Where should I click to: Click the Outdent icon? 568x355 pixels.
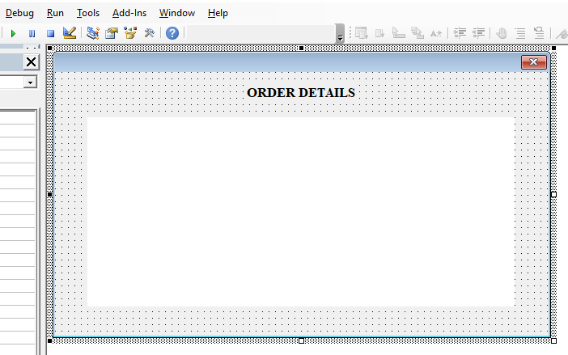pyautogui.click(x=478, y=33)
